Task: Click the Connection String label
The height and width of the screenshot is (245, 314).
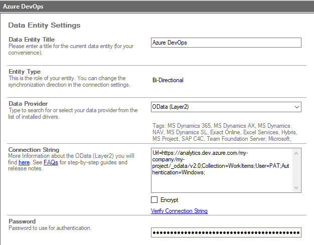Action: [34, 150]
